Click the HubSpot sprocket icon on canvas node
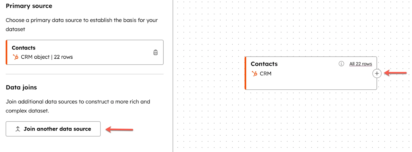This screenshot has height=152, width=412. pyautogui.click(x=255, y=74)
